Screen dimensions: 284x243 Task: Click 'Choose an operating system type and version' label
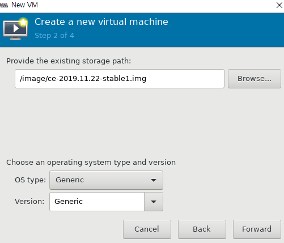click(x=91, y=163)
